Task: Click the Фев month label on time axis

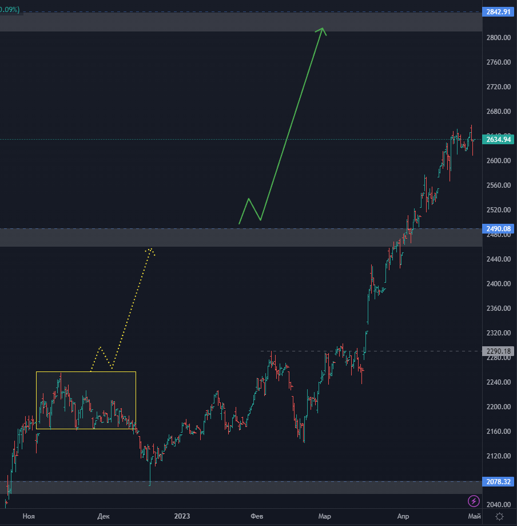Action: [x=257, y=516]
